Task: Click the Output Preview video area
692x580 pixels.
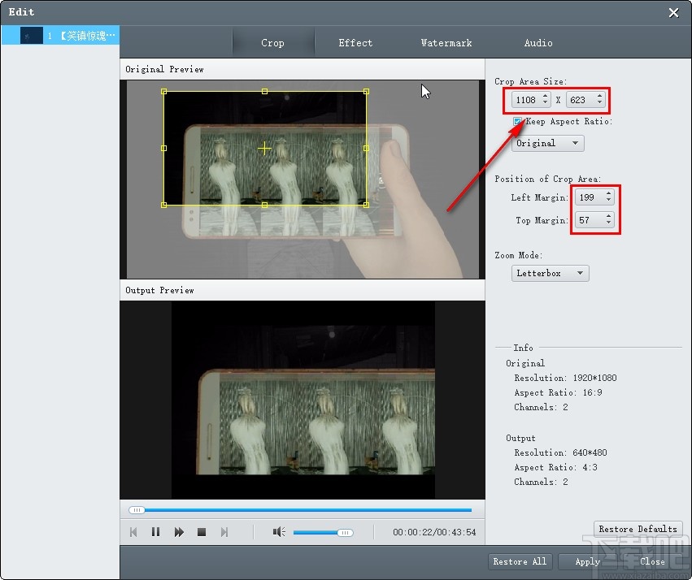Action: point(302,400)
